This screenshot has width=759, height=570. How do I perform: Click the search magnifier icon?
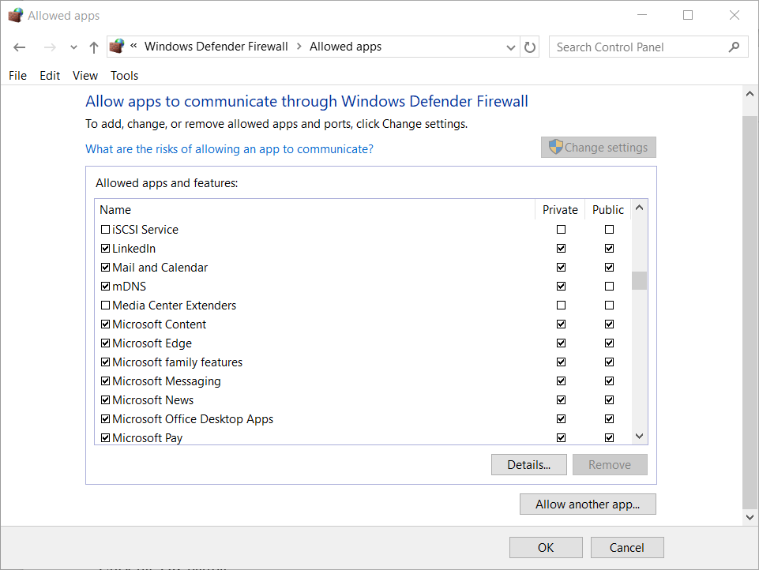734,47
